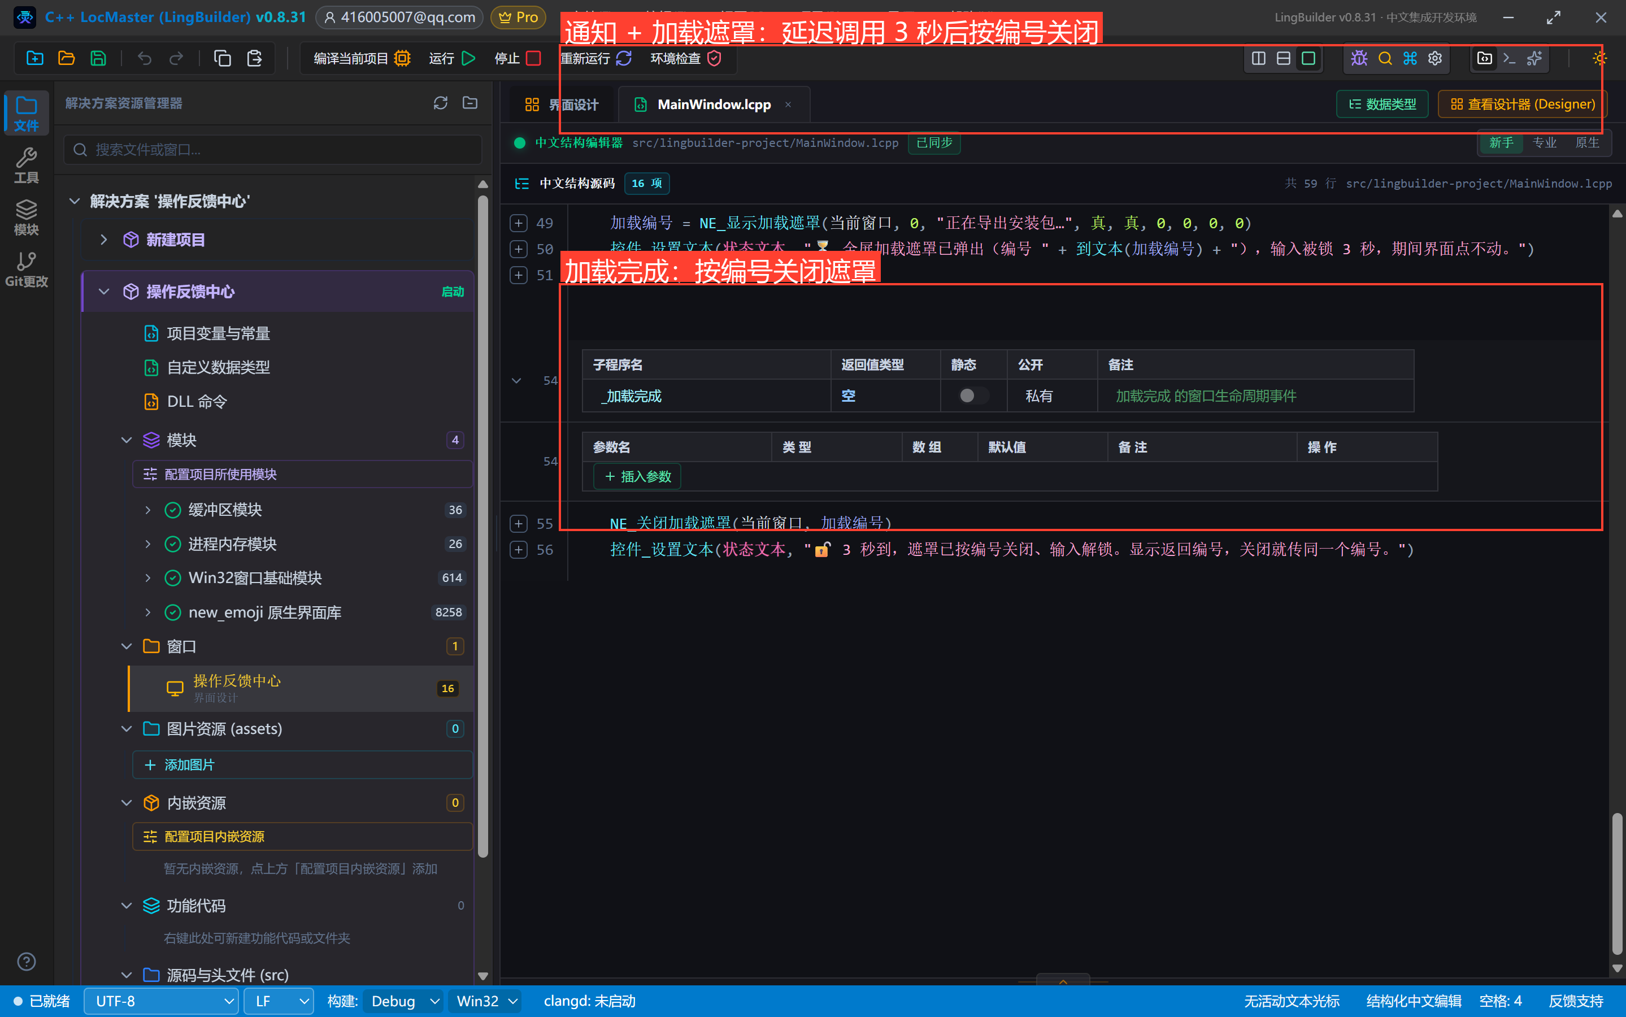Open help question mark icon
The image size is (1626, 1017).
26,962
